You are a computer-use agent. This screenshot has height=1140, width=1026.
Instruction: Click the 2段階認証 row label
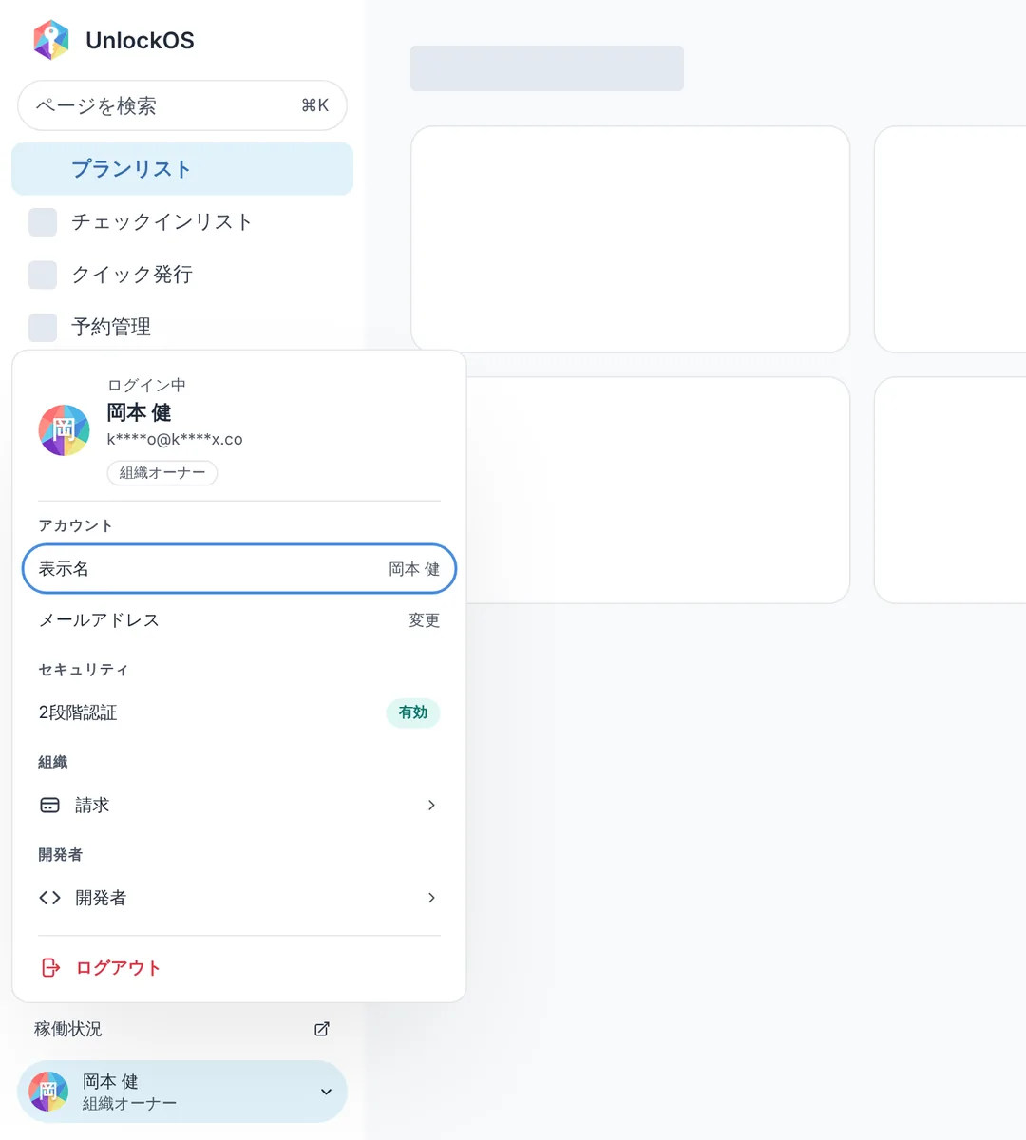[x=78, y=712]
